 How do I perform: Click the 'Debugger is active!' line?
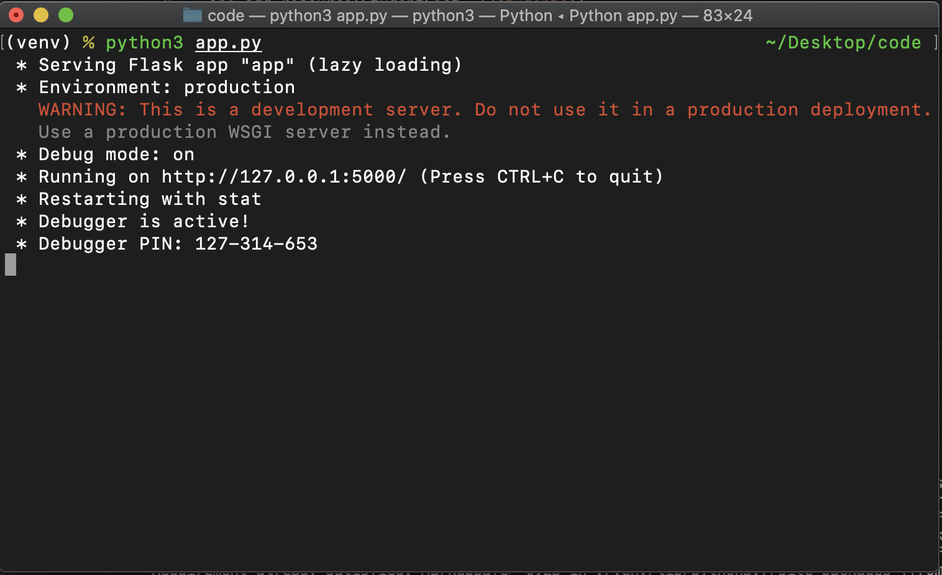[x=144, y=222]
